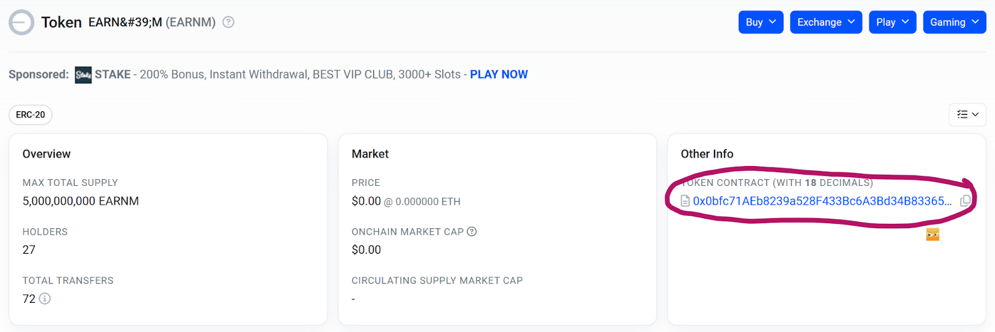Click the orange emoji icon below contract
This screenshot has width=995, height=332.
932,234
